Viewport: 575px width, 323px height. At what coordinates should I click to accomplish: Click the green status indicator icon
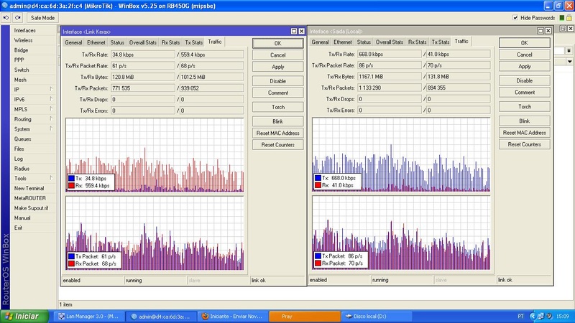562,17
